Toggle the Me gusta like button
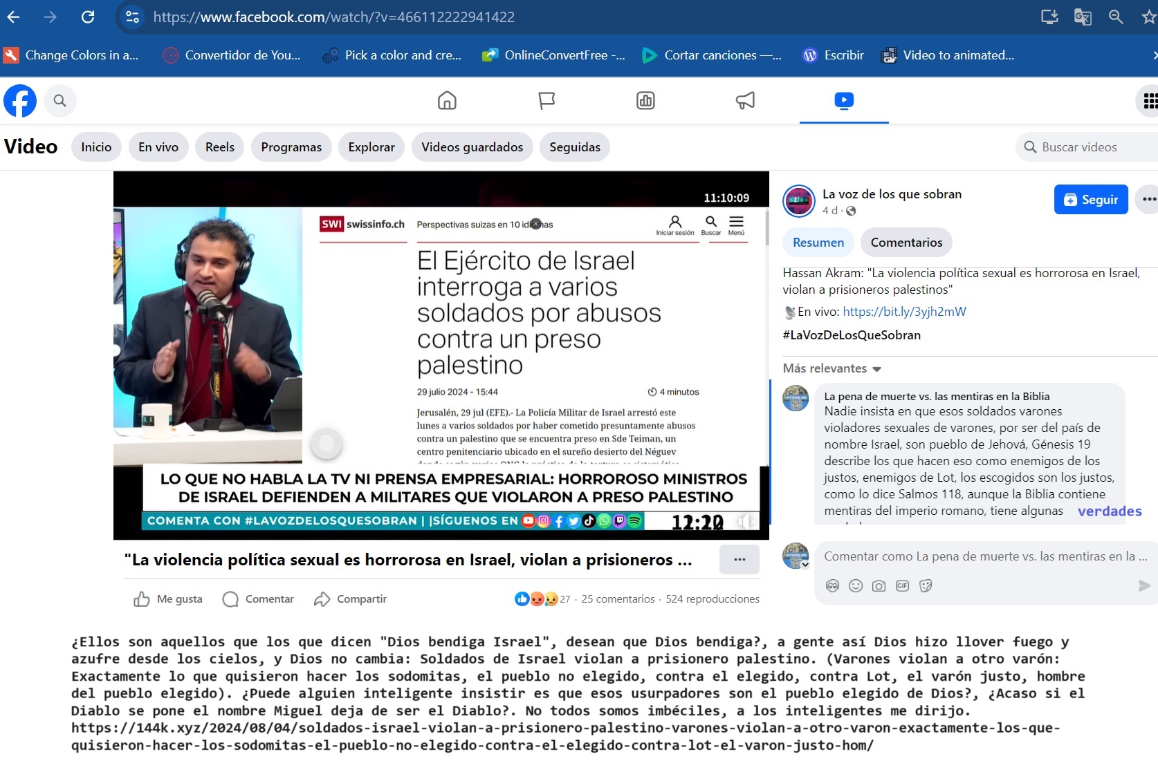Viewport: 1158px width, 772px height. tap(168, 599)
